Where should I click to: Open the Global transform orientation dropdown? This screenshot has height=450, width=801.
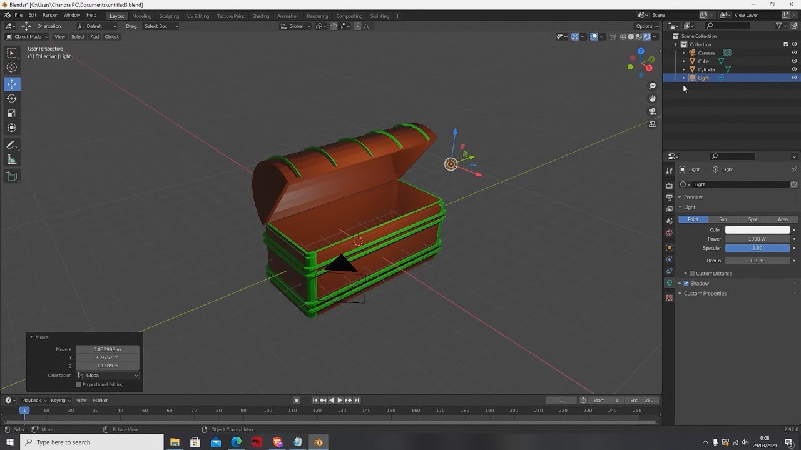(x=295, y=26)
